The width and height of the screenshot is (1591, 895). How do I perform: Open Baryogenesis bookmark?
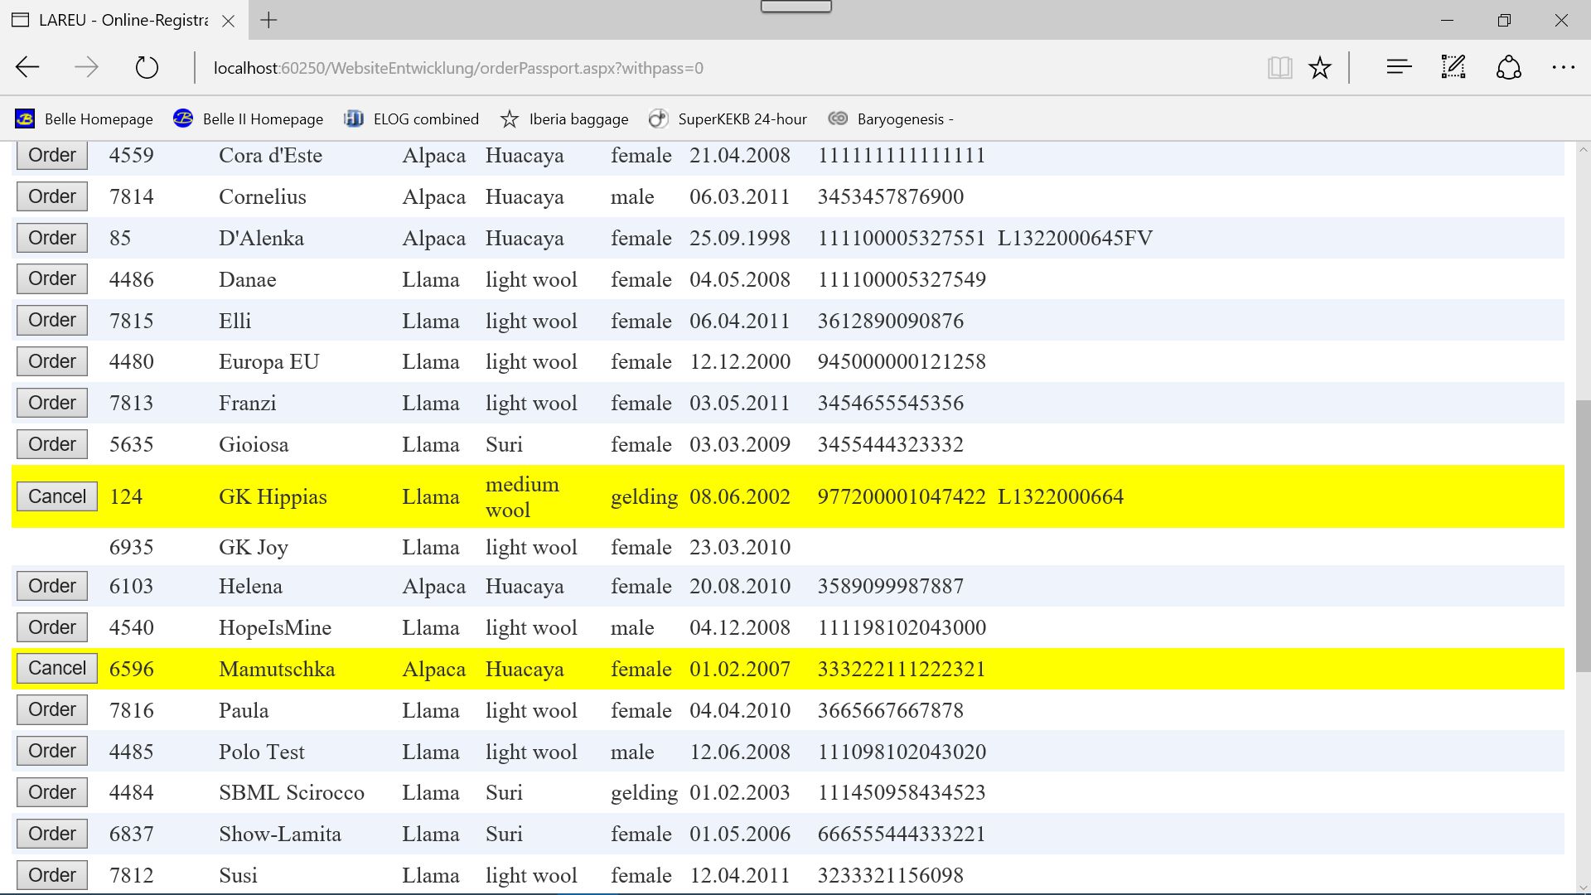pyautogui.click(x=891, y=119)
